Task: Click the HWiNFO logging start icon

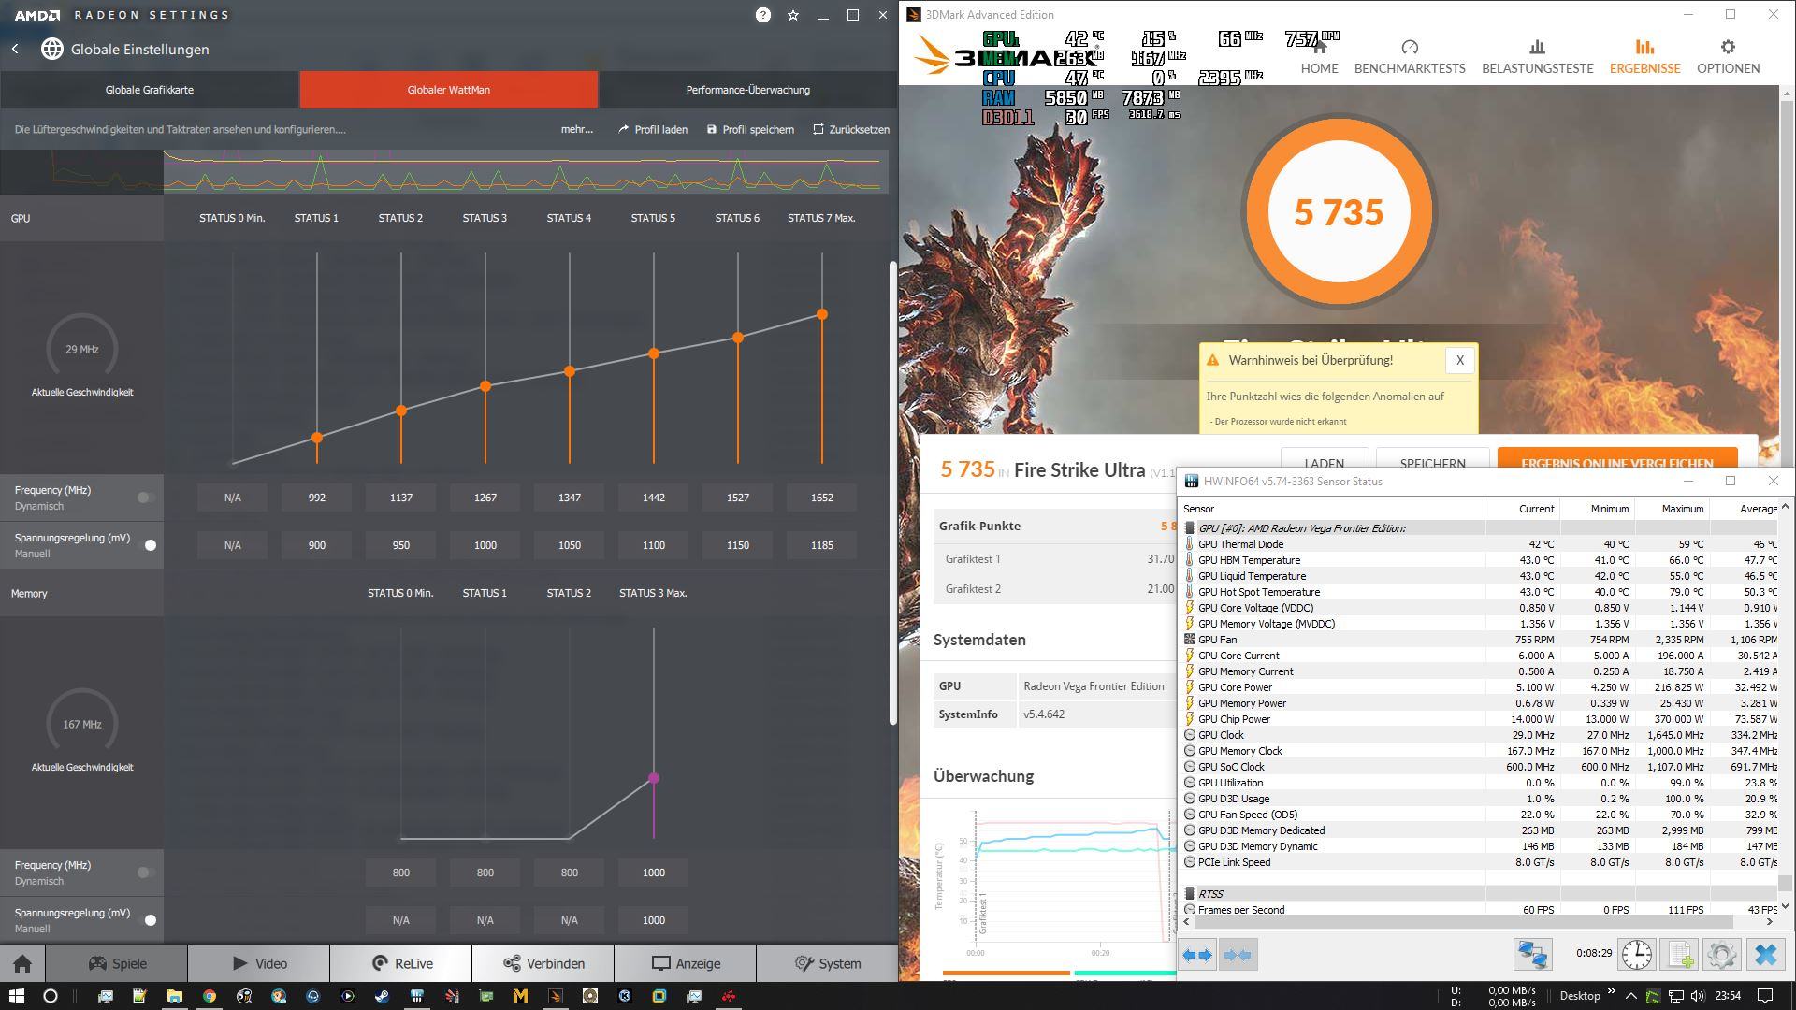Action: [x=1679, y=954]
